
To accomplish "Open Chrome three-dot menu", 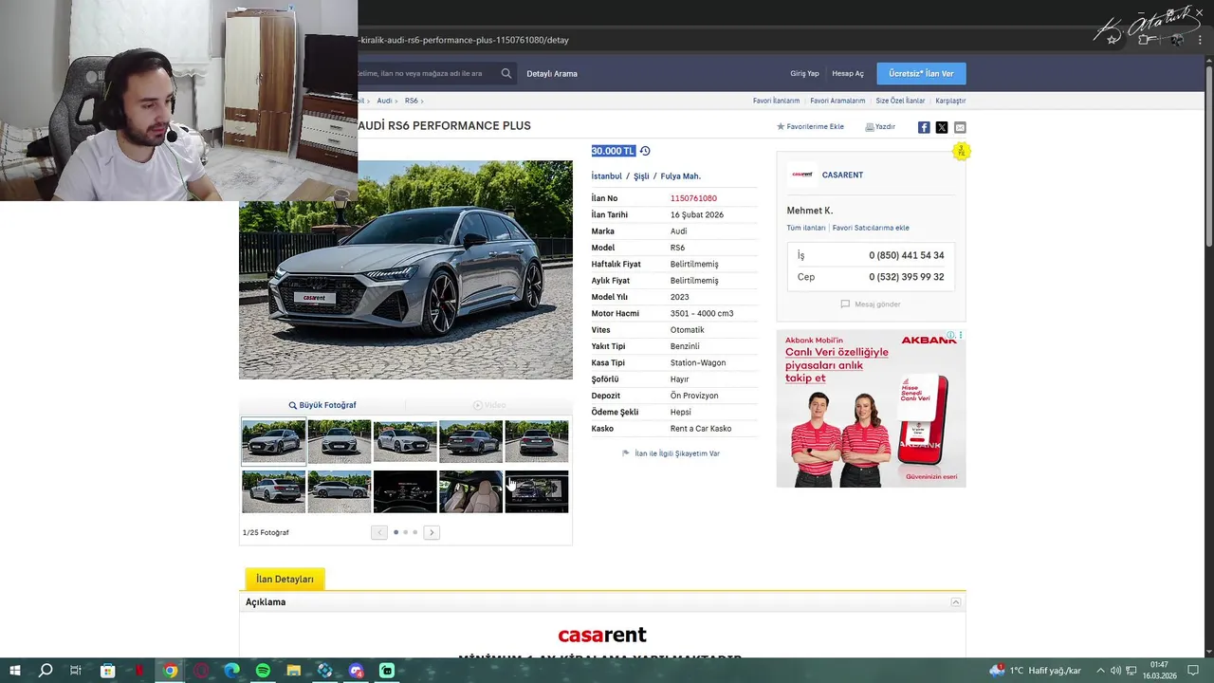I will point(1200,40).
